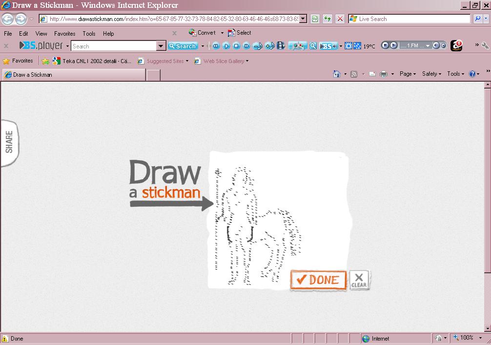The height and width of the screenshot is (345, 491).
Task: Open the Help menu
Action: pos(108,34)
